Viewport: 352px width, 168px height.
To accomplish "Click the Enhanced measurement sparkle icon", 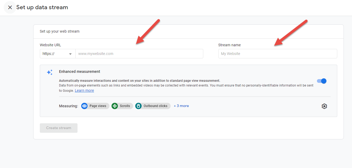I will 50,72.
